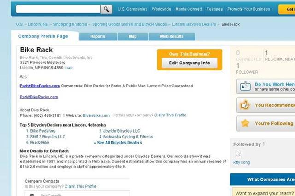The image size is (295, 196).
Task: Focus the search text field
Action: click(x=58, y=9)
